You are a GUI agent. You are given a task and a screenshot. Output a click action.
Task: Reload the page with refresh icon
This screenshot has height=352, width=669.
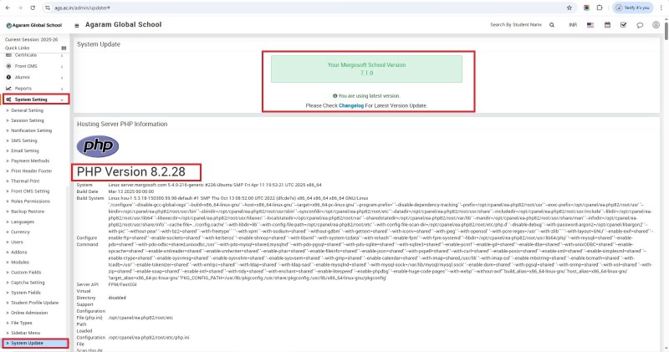33,8
